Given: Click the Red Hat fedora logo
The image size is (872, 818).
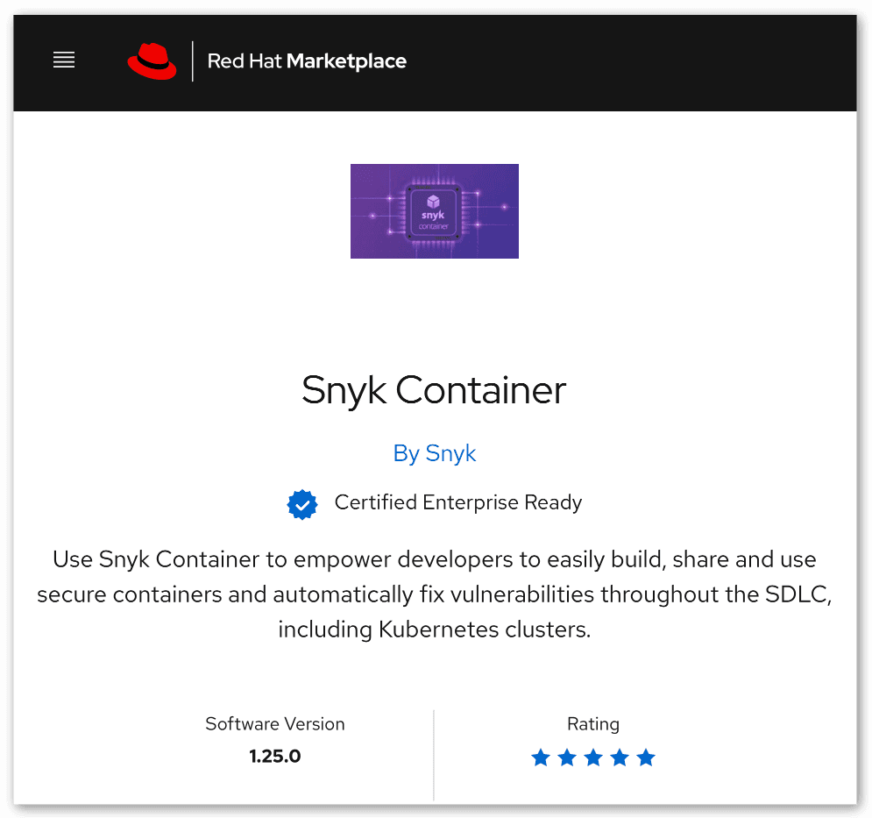Looking at the screenshot, I should pos(152,61).
